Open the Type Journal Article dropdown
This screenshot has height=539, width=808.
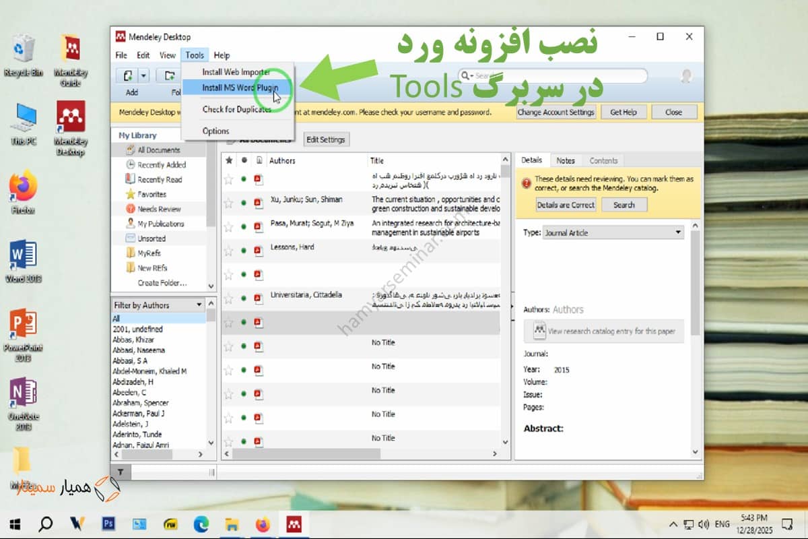coord(613,232)
